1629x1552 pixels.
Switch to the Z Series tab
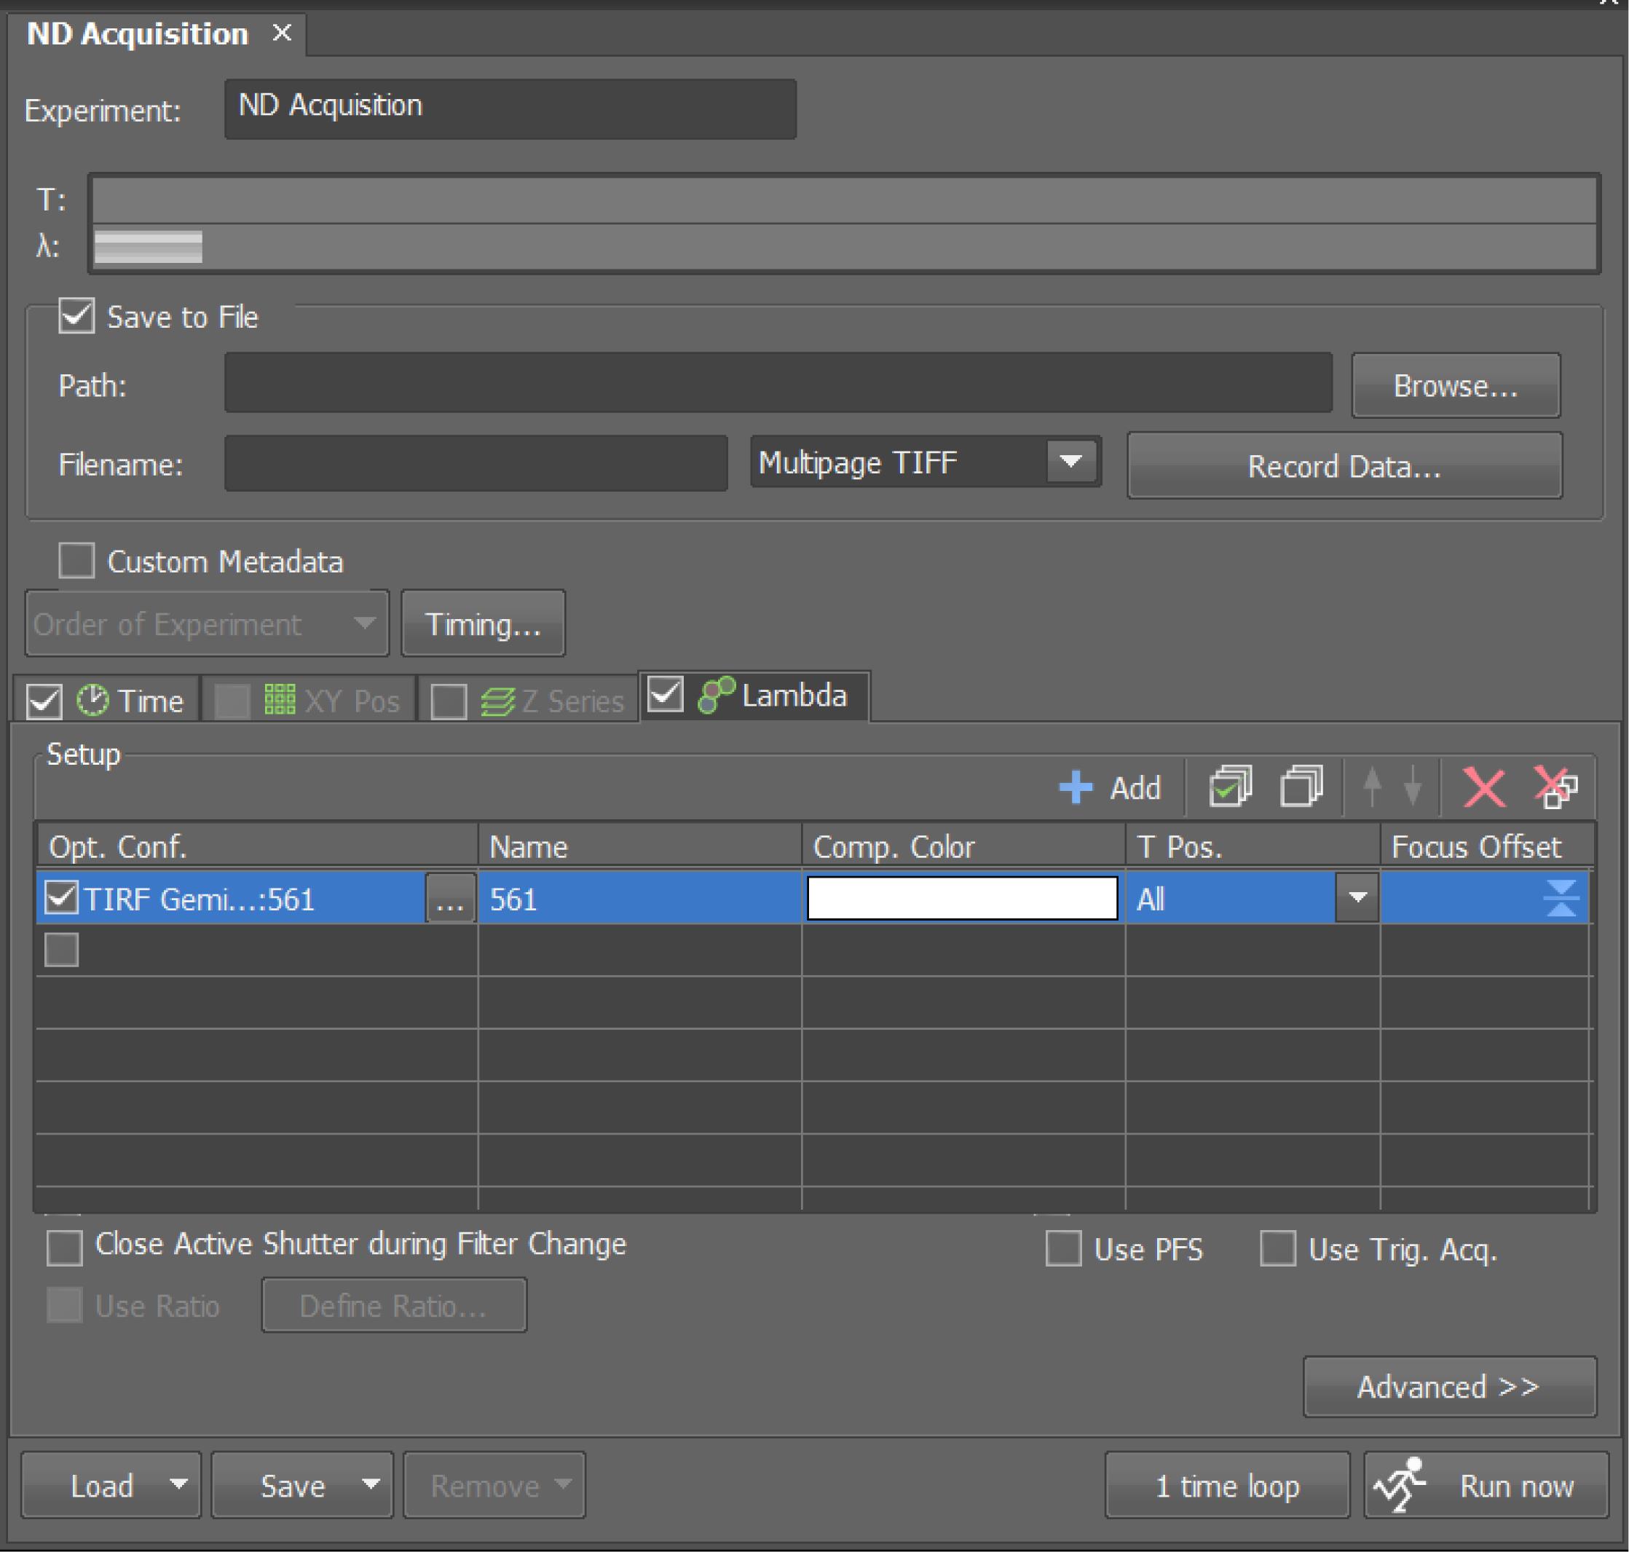pos(528,700)
